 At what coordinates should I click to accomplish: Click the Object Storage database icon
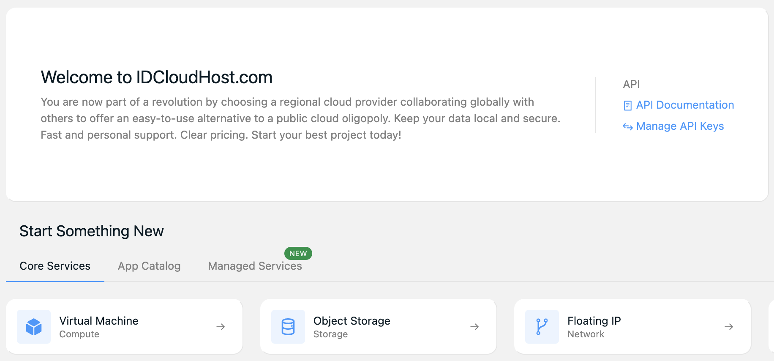point(288,327)
